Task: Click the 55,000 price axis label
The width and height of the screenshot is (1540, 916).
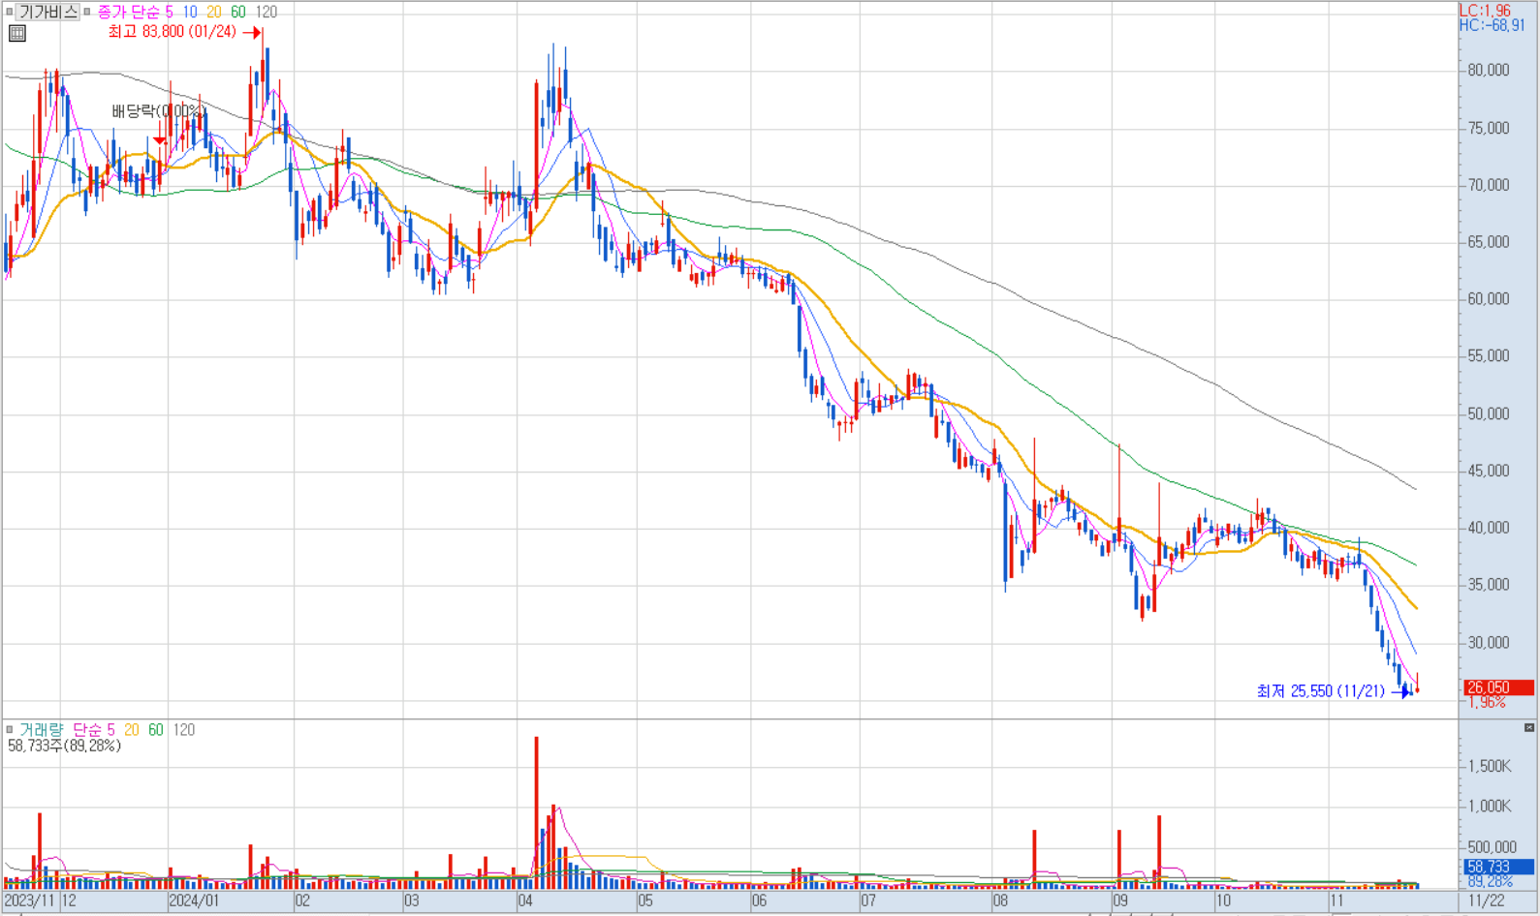Action: [x=1489, y=356]
